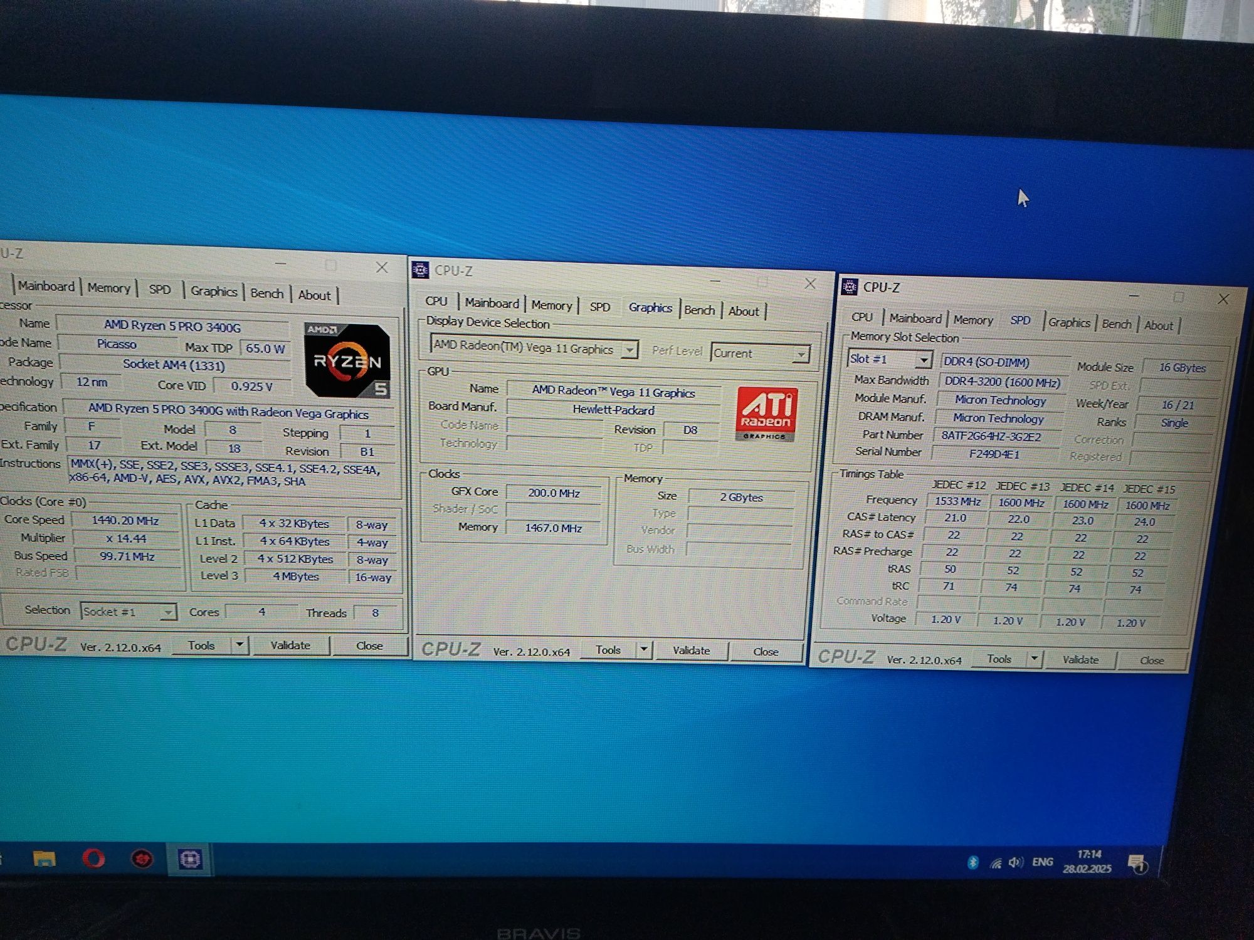
Task: Click Close button in left window
Action: [369, 645]
